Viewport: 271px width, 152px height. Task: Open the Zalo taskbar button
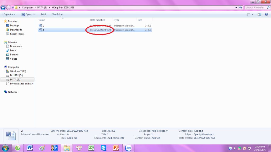point(128,148)
